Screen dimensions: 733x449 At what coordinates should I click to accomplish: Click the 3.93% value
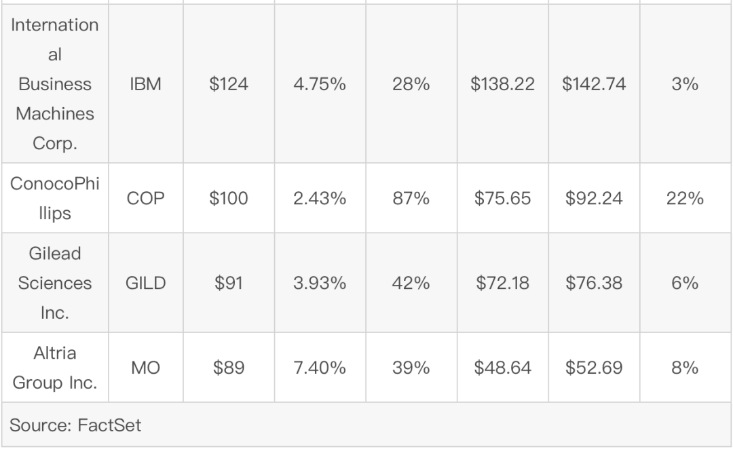click(320, 283)
